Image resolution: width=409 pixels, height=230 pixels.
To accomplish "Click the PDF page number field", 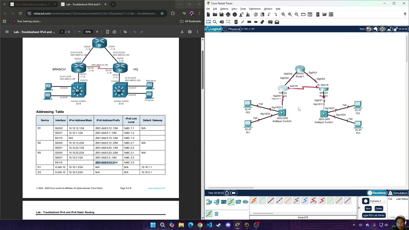I will tap(62, 32).
